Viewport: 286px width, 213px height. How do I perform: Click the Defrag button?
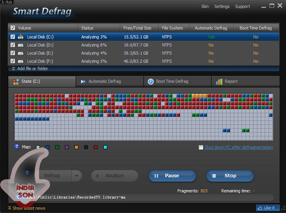(x=52, y=176)
